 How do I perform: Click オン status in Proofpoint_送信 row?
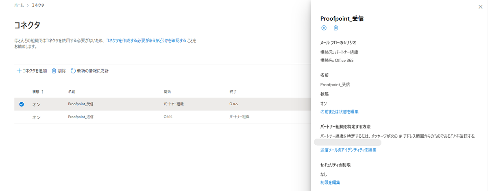[37, 117]
